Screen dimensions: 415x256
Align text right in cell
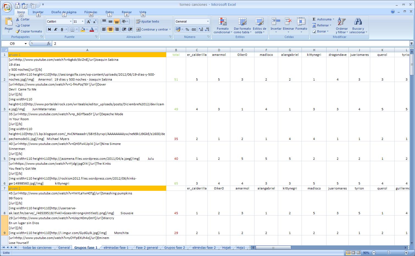point(117,29)
